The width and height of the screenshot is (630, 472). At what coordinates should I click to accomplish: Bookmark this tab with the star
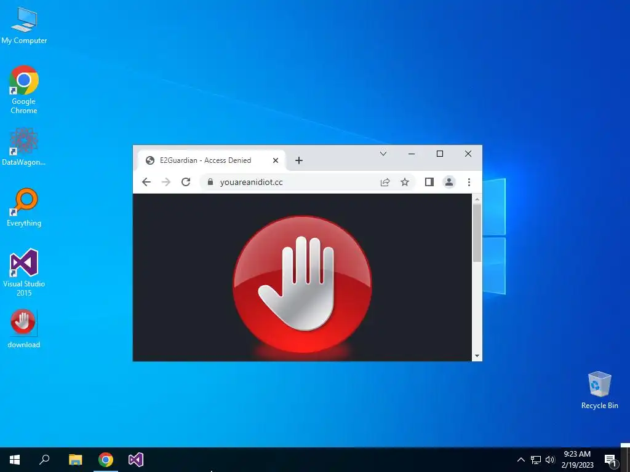click(x=405, y=182)
